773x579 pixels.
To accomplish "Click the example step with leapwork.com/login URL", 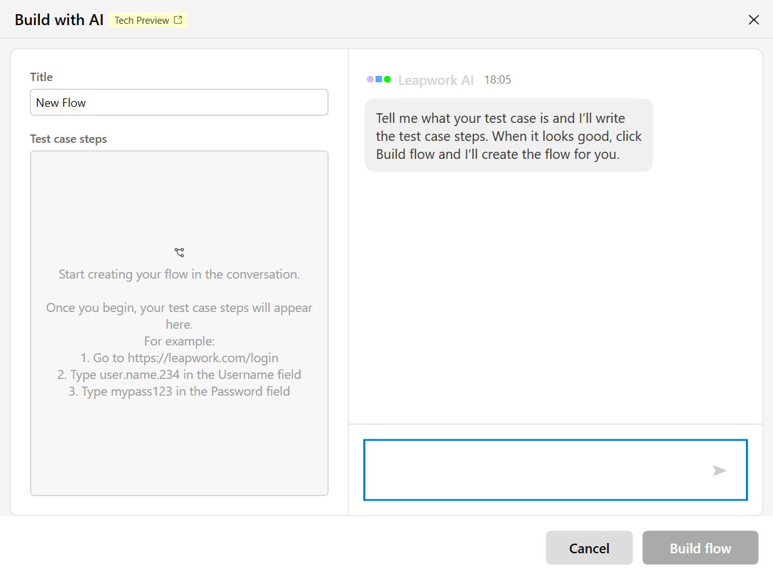I will [179, 358].
